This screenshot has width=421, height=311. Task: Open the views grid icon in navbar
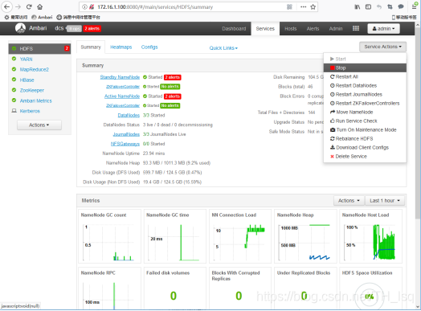pos(356,28)
